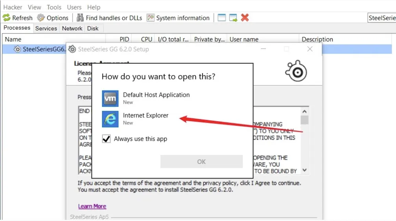Minimize the SteelSeries GG Setup window
The image size is (396, 221).
[x=264, y=49]
